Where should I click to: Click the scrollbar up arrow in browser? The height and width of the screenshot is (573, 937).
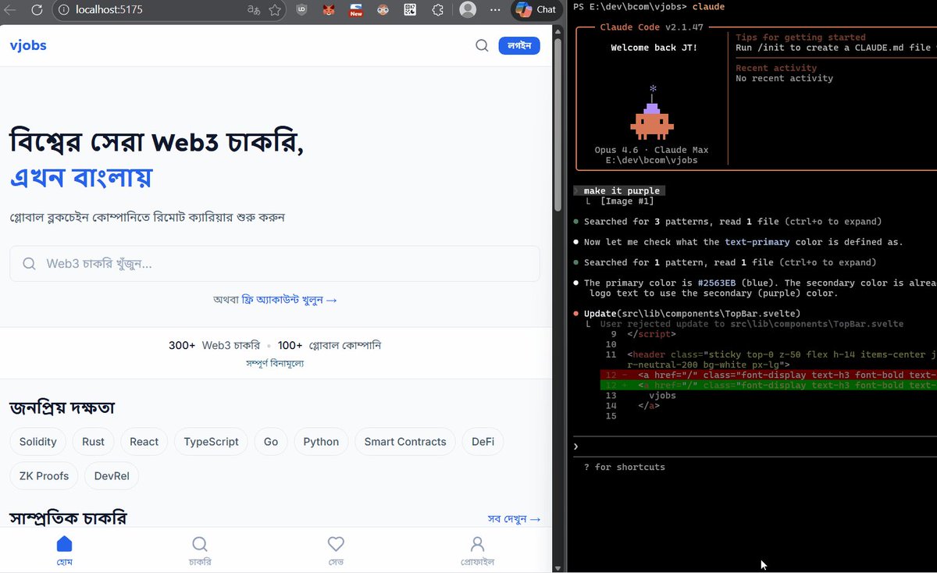point(558,30)
